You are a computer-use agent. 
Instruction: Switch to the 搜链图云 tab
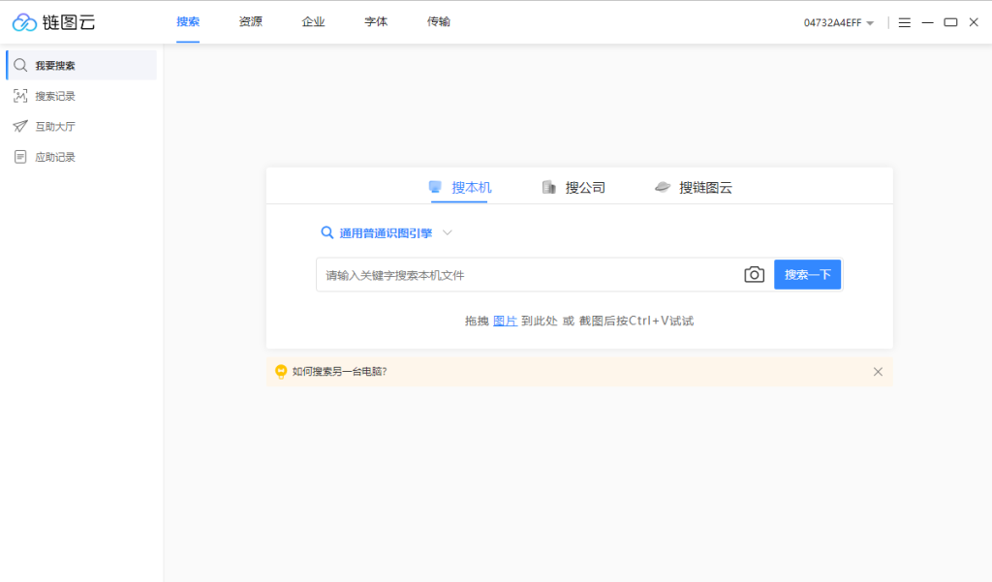coord(694,187)
